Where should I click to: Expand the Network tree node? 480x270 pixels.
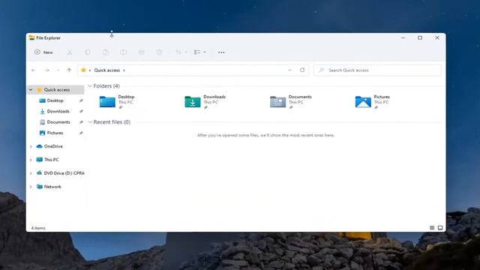[x=31, y=187]
